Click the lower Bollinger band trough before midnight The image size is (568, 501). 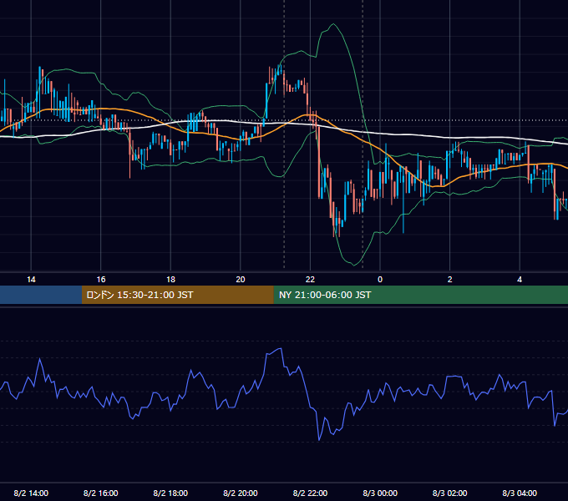click(x=354, y=265)
